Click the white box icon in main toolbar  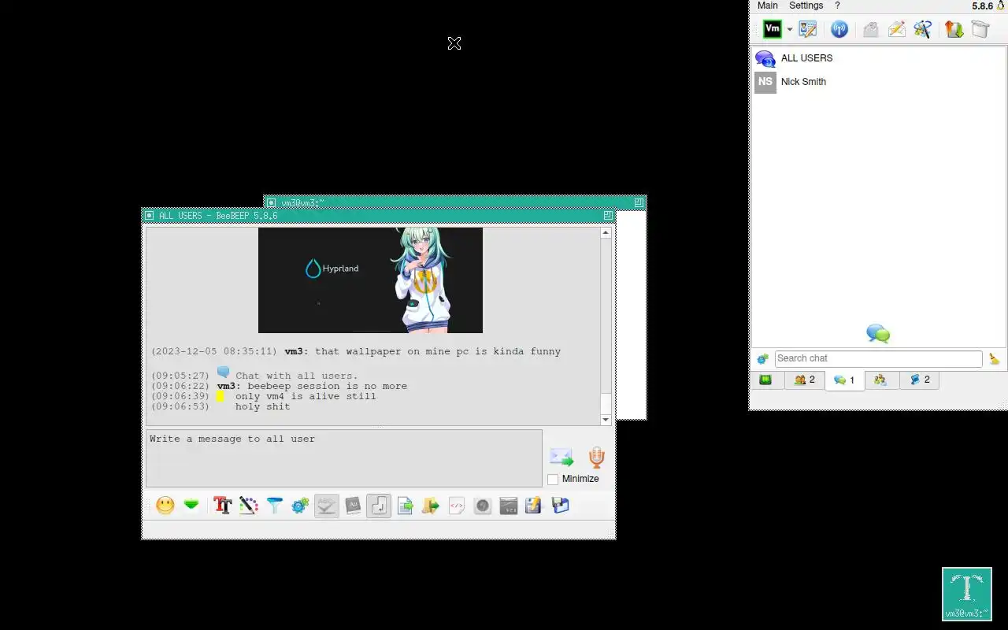(x=980, y=29)
